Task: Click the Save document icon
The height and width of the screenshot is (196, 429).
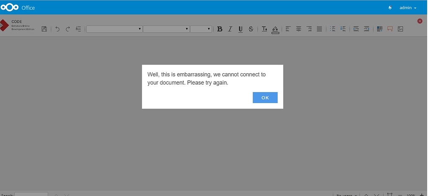Action: (x=44, y=29)
